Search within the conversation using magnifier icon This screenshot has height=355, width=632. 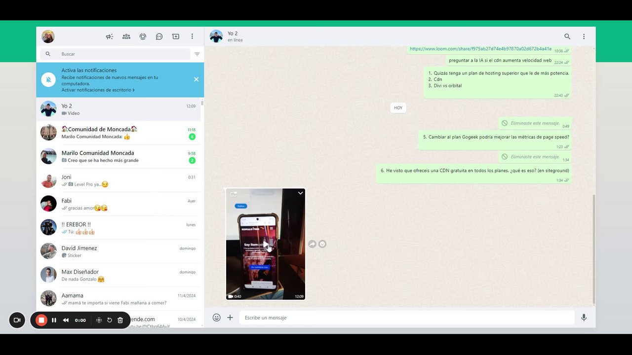tap(567, 36)
